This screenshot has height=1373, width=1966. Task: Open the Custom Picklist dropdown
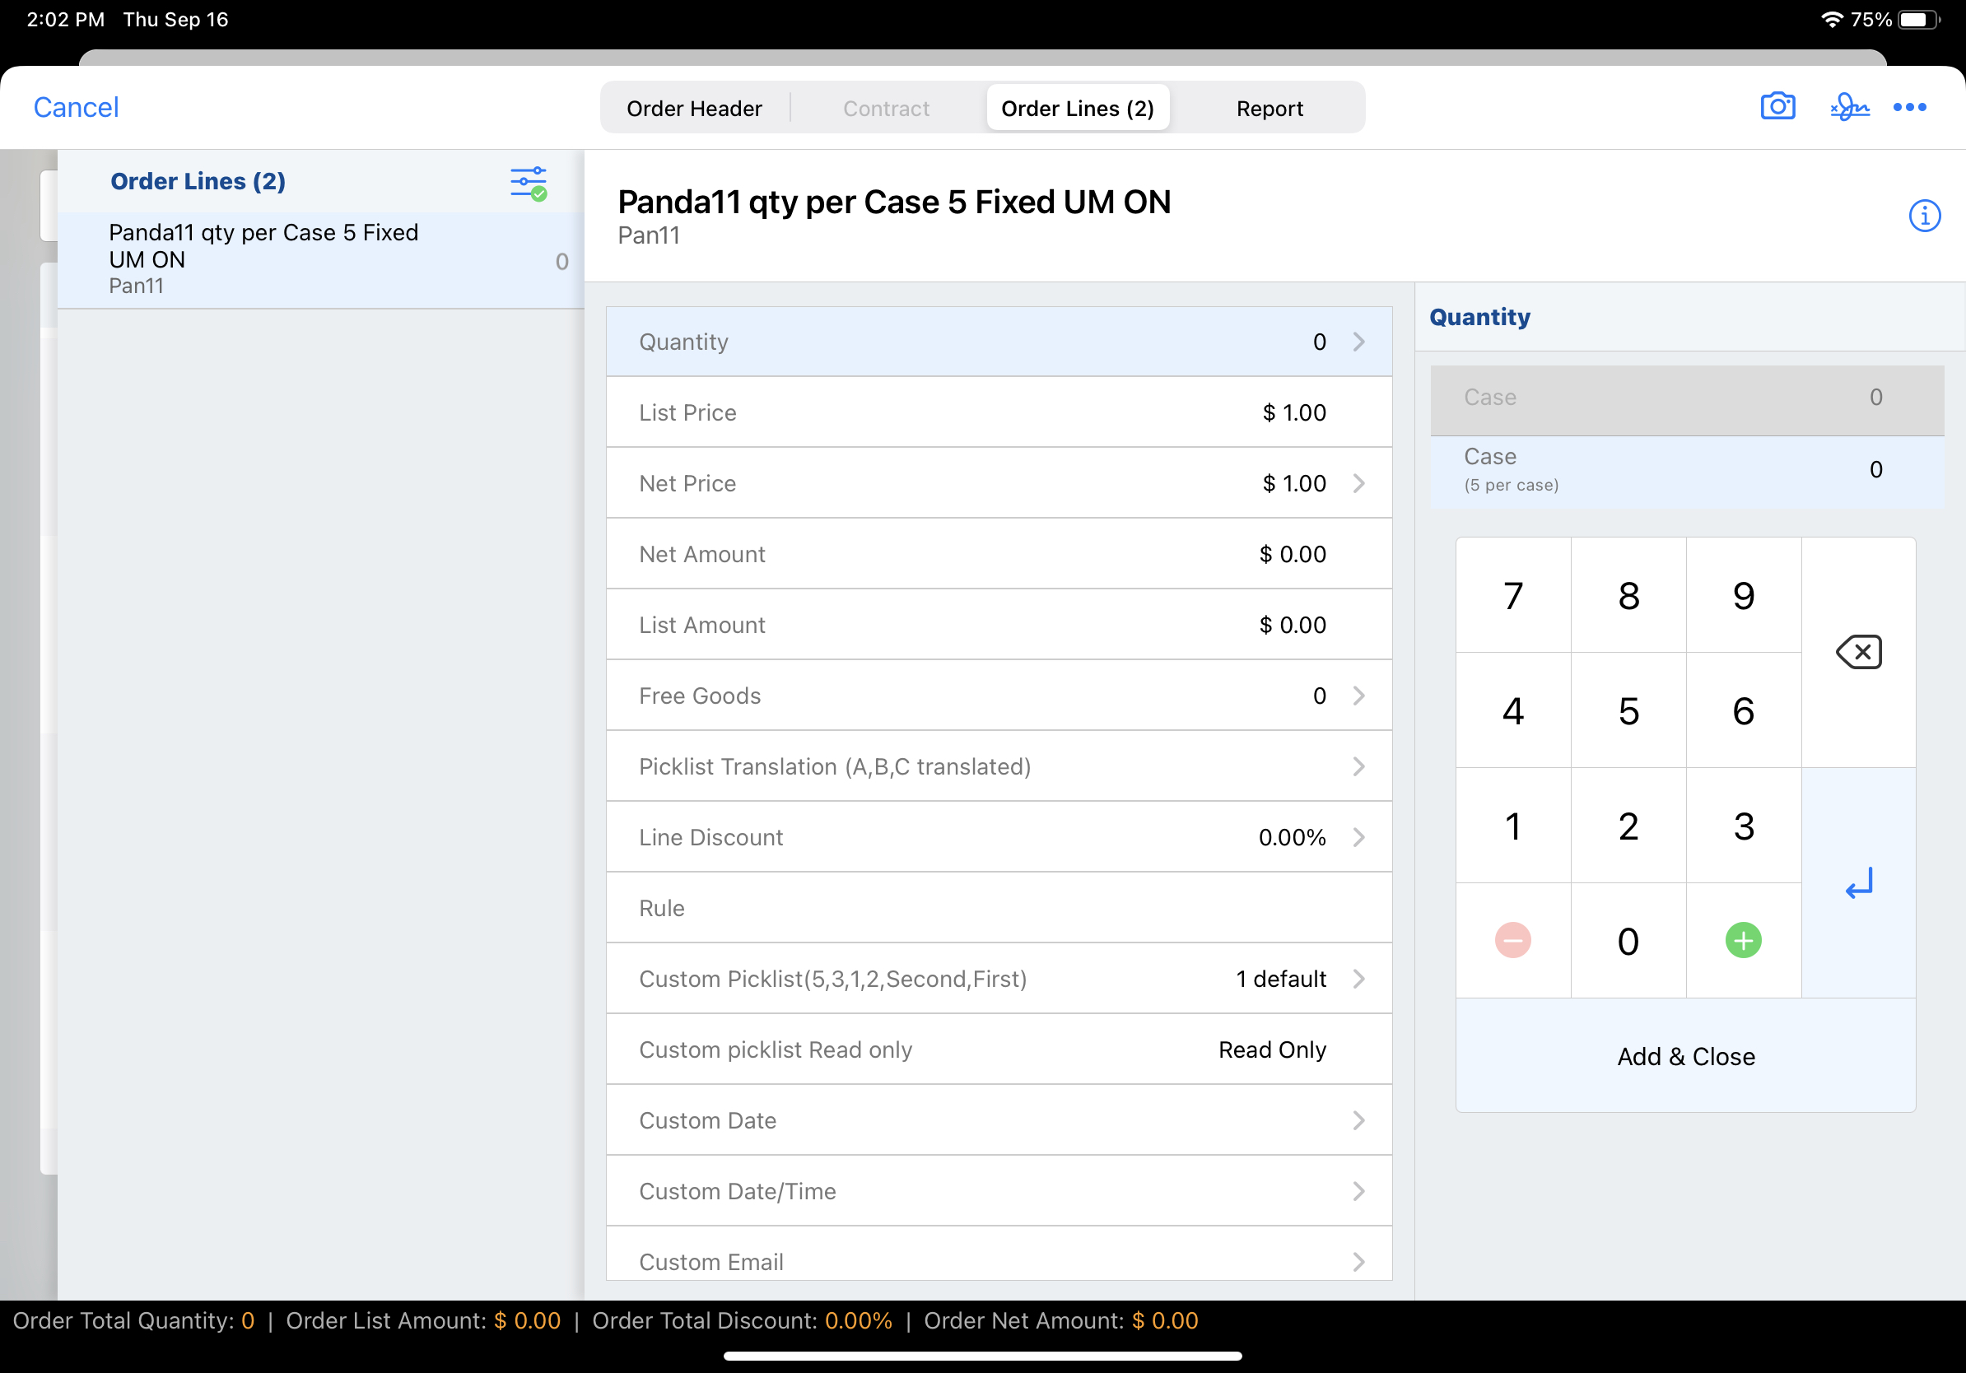[x=999, y=979]
